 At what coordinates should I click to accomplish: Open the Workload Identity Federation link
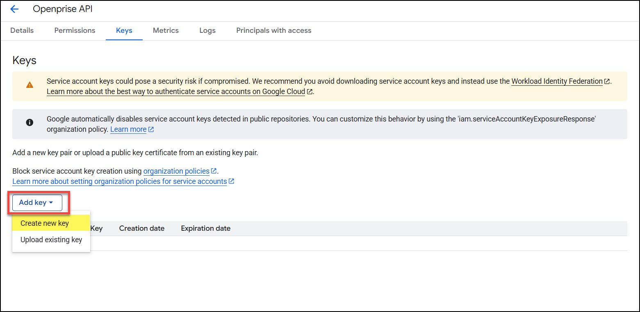557,81
